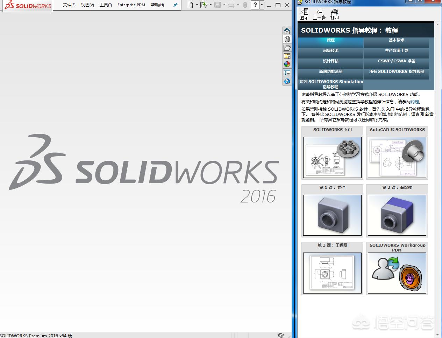Open the Appearances color ball task pane tab
Viewport: 442px width, 338px height.
[287, 64]
